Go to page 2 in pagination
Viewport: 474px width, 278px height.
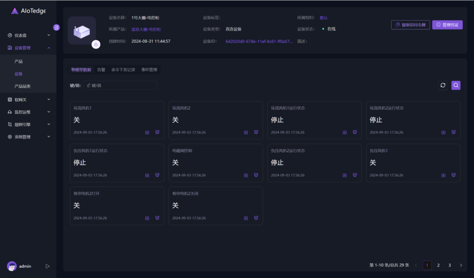438,265
